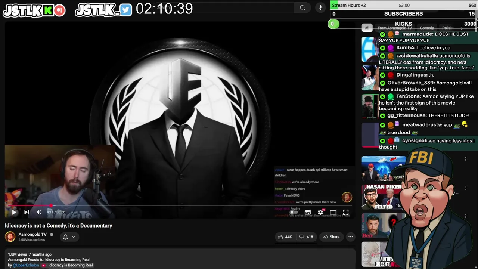
Task: Open the globe thumbnail suggested video
Action: tap(370, 49)
